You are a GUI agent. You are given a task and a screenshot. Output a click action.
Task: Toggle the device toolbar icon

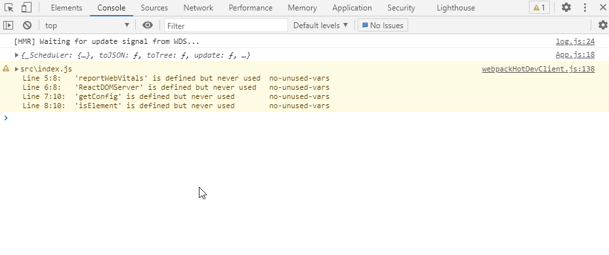[x=26, y=7]
